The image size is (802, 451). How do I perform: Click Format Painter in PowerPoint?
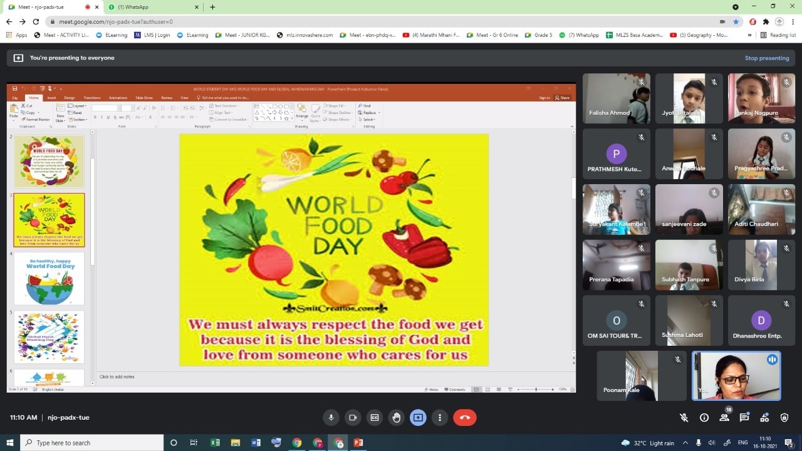click(36, 119)
